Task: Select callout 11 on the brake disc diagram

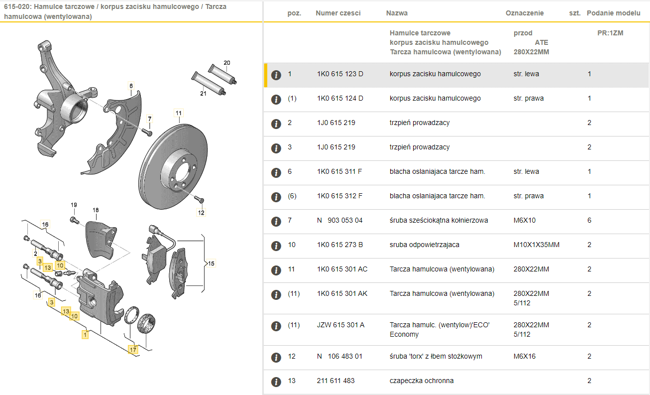Action: [179, 113]
